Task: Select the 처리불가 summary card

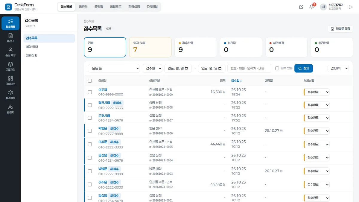Action: point(286,47)
